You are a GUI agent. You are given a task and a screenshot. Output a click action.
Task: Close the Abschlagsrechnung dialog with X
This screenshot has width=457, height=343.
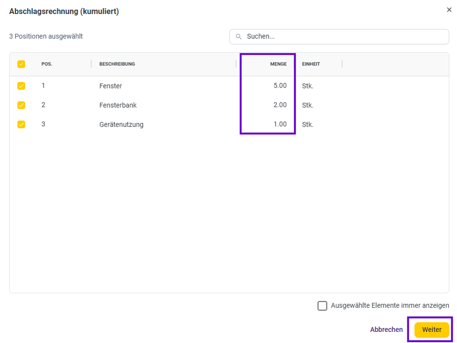pyautogui.click(x=449, y=10)
